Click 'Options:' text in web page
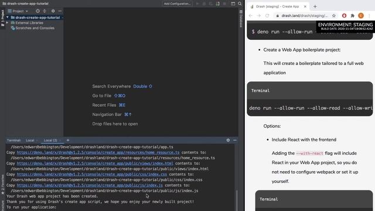 (x=272, y=126)
